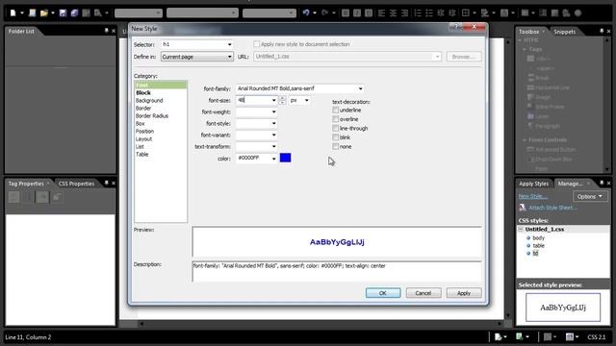Open the text-transform dropdown
Image resolution: width=616 pixels, height=346 pixels.
click(x=273, y=146)
